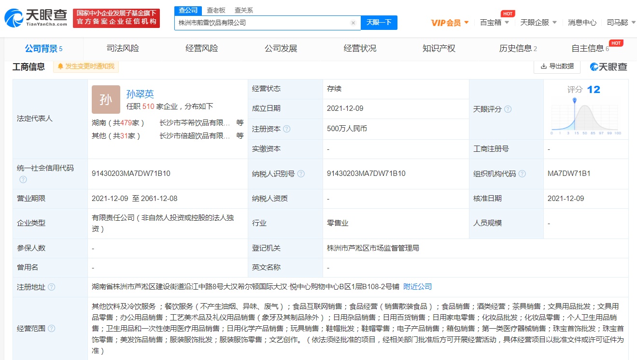Open legal representative 孙翠英 link
Image resolution: width=637 pixels, height=360 pixels.
click(x=140, y=94)
